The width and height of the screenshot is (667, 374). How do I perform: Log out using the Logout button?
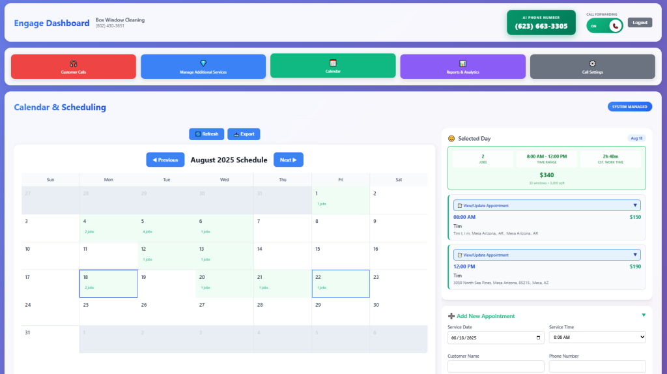tap(640, 23)
